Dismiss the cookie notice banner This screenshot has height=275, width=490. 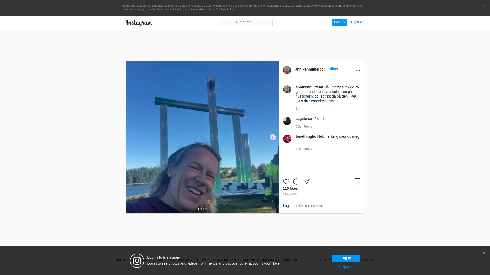click(484, 7)
